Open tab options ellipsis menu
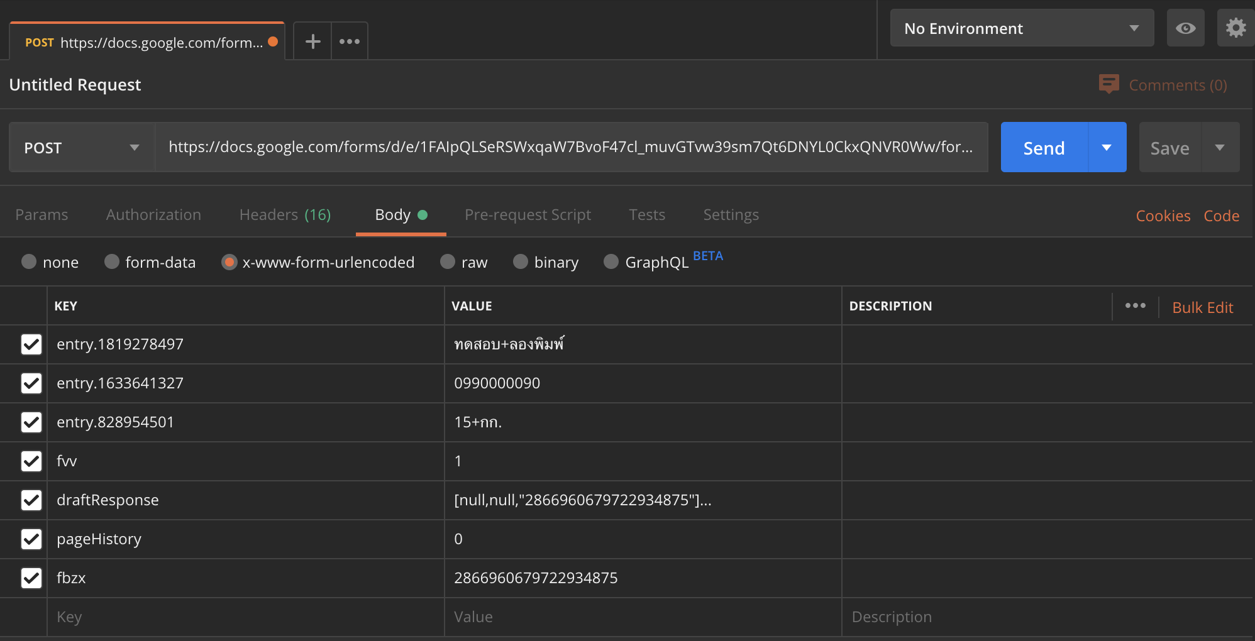1255x641 pixels. tap(349, 41)
